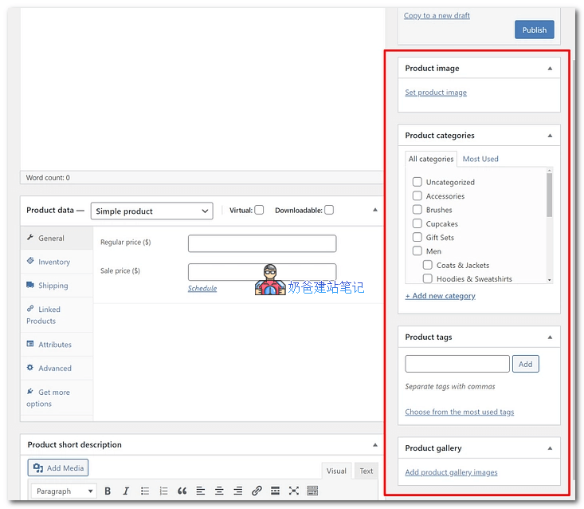This screenshot has height=509, width=584.
Task: Insert a numbered list
Action: point(163,491)
